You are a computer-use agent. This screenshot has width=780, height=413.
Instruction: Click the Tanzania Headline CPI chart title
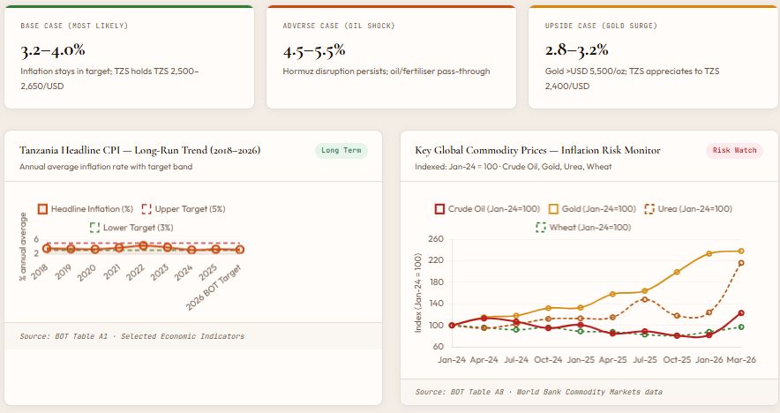point(139,150)
